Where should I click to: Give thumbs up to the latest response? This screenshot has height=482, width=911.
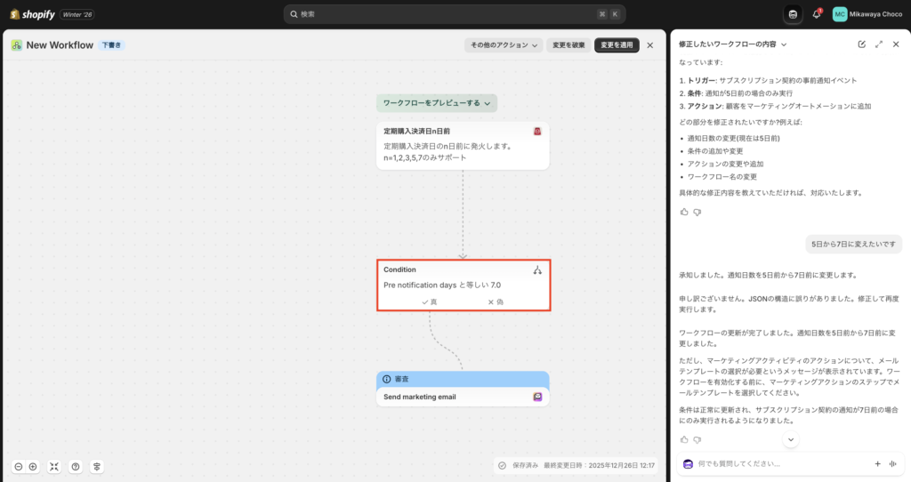684,439
